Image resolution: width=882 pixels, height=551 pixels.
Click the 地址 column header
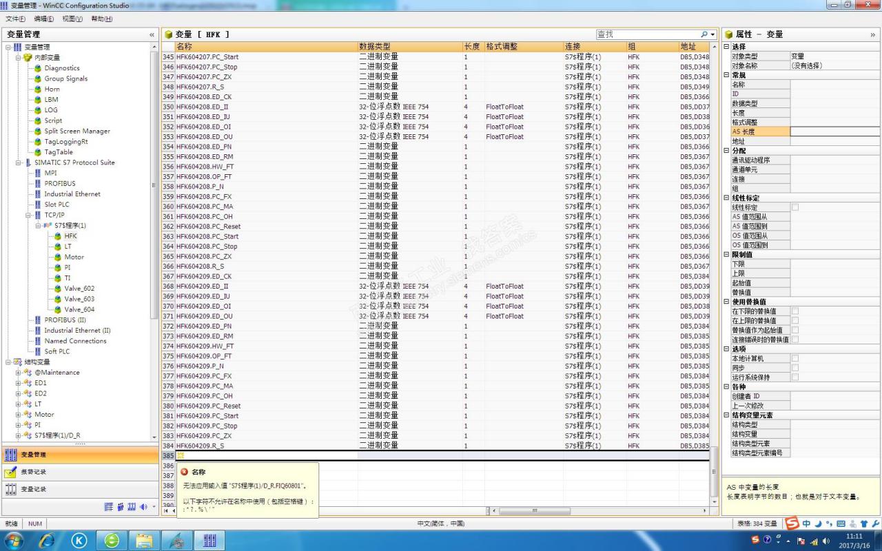point(694,46)
